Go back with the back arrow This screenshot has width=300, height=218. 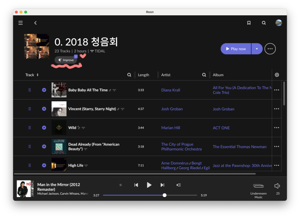[x=36, y=23]
